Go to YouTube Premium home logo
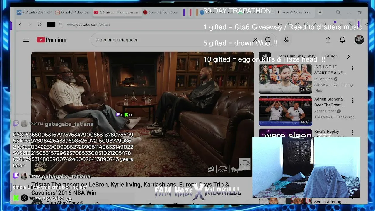 (52, 40)
